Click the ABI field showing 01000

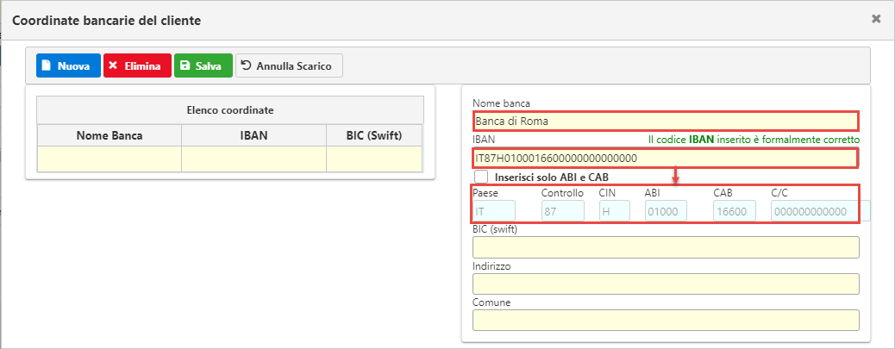coord(666,211)
